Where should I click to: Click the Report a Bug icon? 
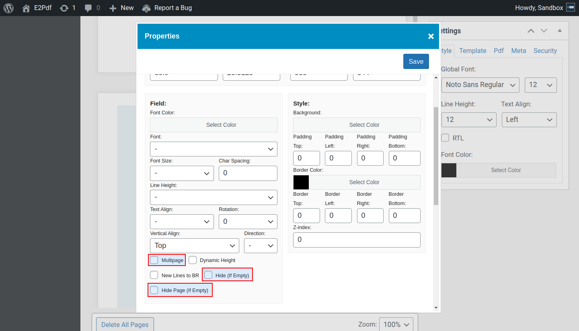click(x=147, y=8)
